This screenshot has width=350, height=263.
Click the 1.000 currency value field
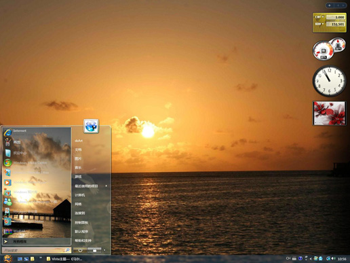click(335, 17)
